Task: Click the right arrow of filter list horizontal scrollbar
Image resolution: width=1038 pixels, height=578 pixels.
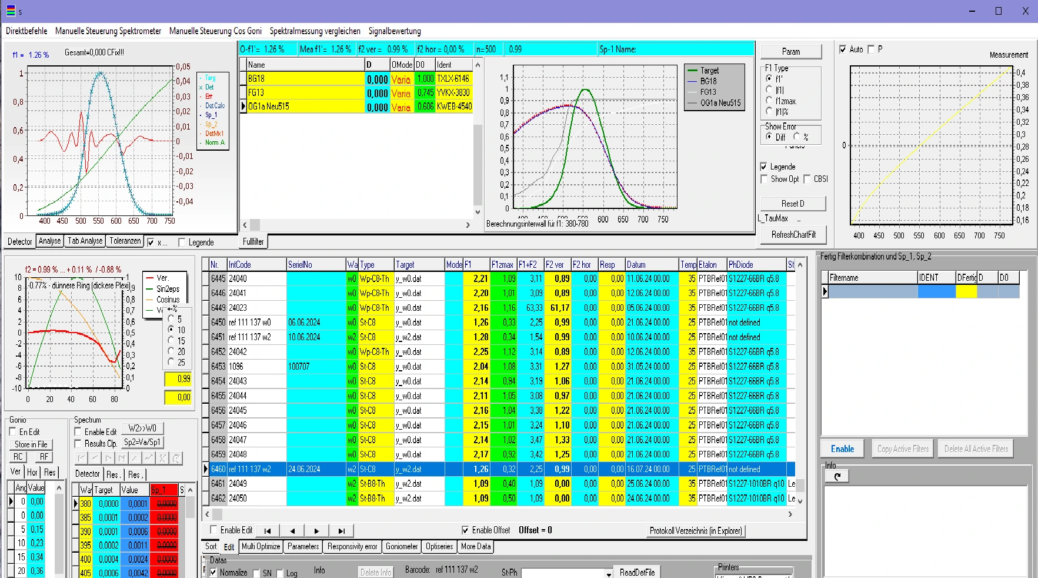Action: tap(468, 225)
